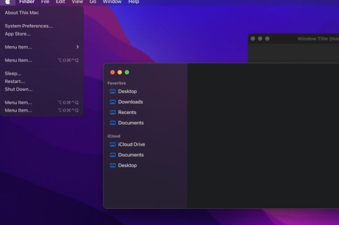The height and width of the screenshot is (225, 339).
Task: Click the Finder menu in menu bar
Action: coord(27,2)
